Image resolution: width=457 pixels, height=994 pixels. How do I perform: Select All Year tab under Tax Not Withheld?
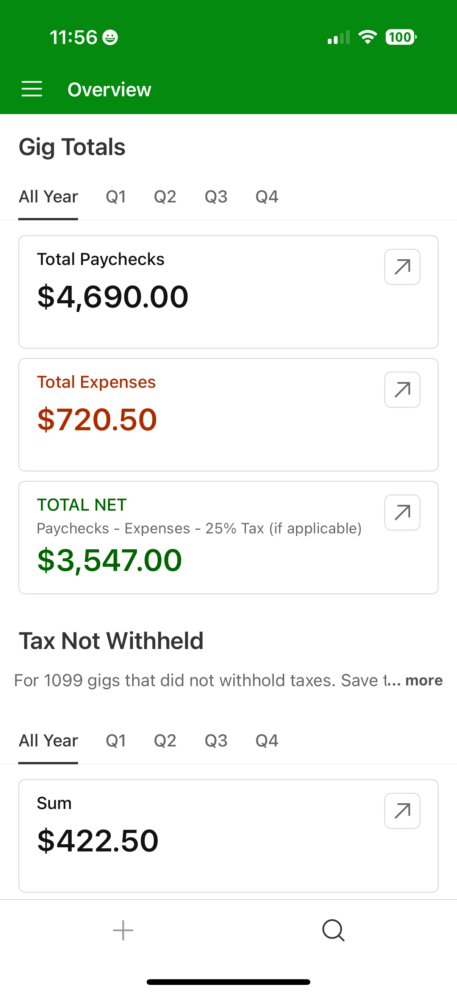coord(48,741)
